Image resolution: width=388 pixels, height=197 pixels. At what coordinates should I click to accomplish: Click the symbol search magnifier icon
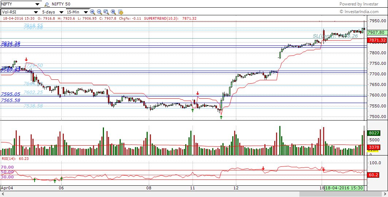[x=47, y=4]
